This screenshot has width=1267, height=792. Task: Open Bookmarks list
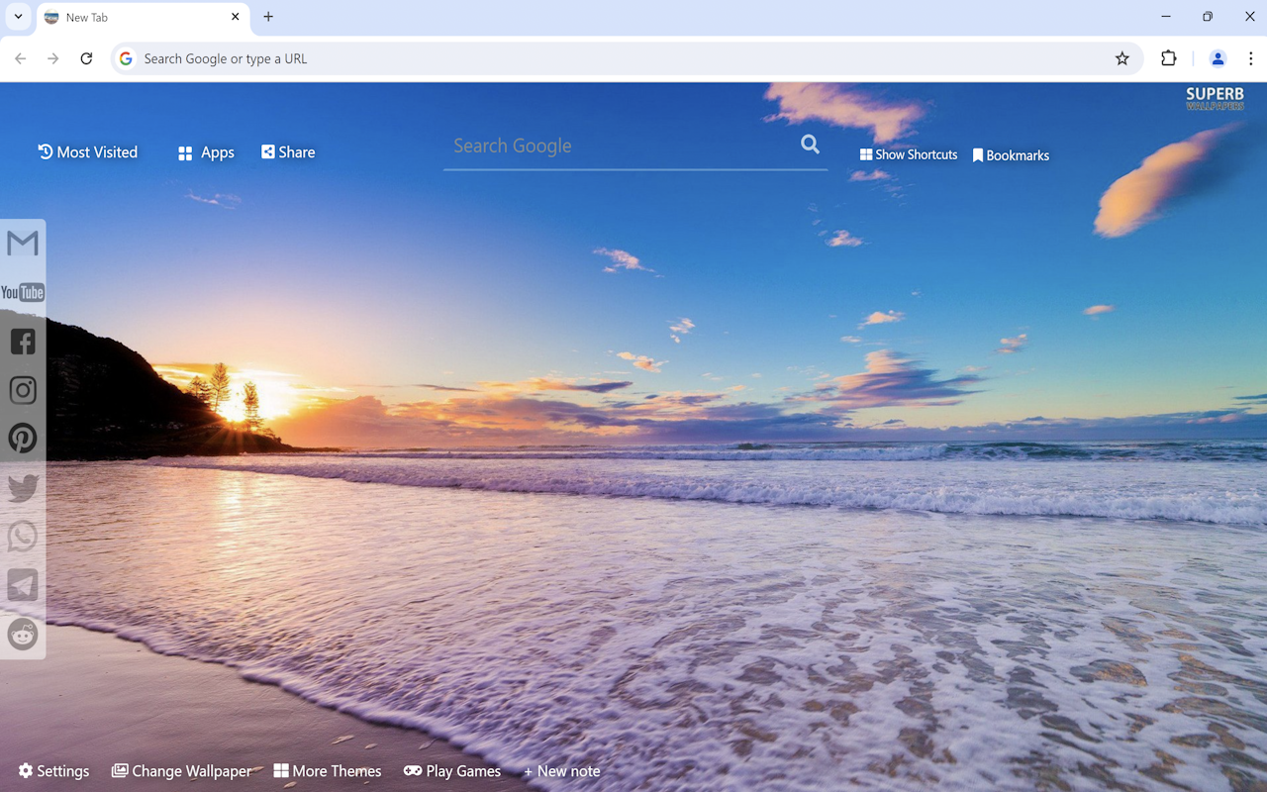point(1011,155)
